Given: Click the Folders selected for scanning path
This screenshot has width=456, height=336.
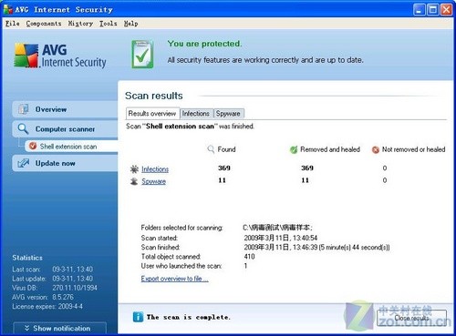Looking at the screenshot, I should click(x=277, y=228).
